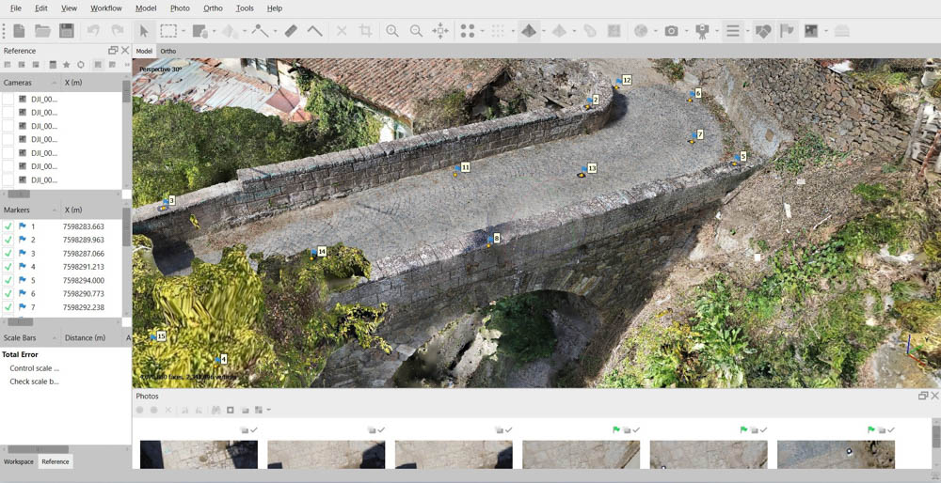Image resolution: width=941 pixels, height=483 pixels.
Task: Create a new project with the New icon
Action: coord(19,31)
